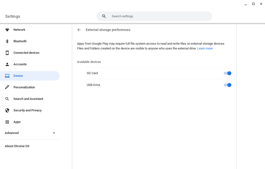
Task: Click the magnifier icon in search bar
Action: point(104,16)
